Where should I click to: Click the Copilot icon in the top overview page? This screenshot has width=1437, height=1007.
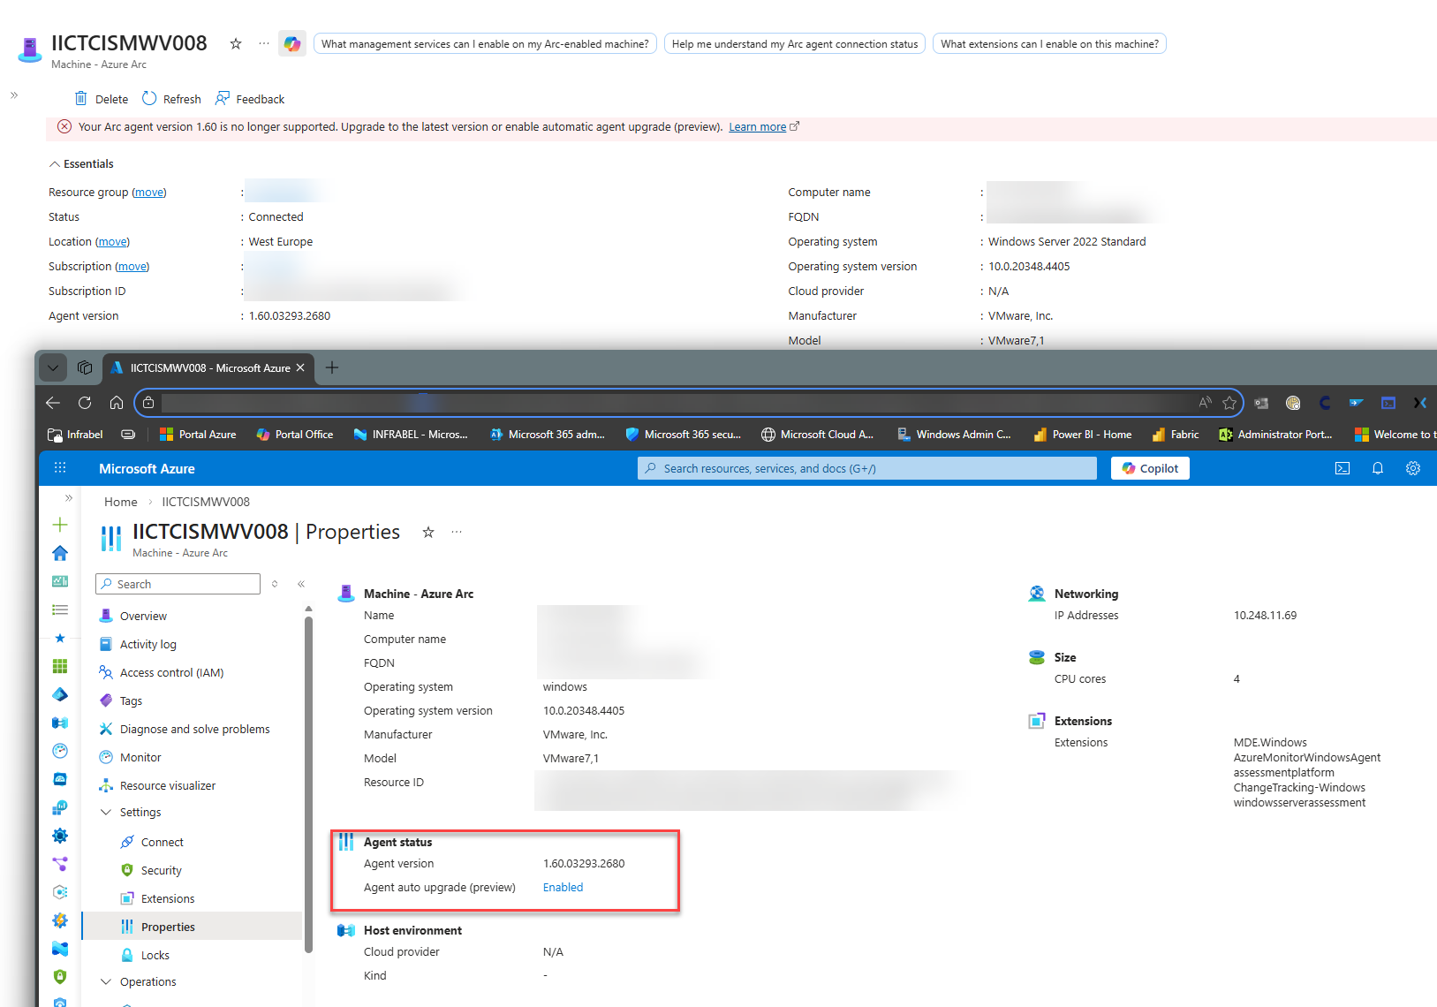coord(292,43)
